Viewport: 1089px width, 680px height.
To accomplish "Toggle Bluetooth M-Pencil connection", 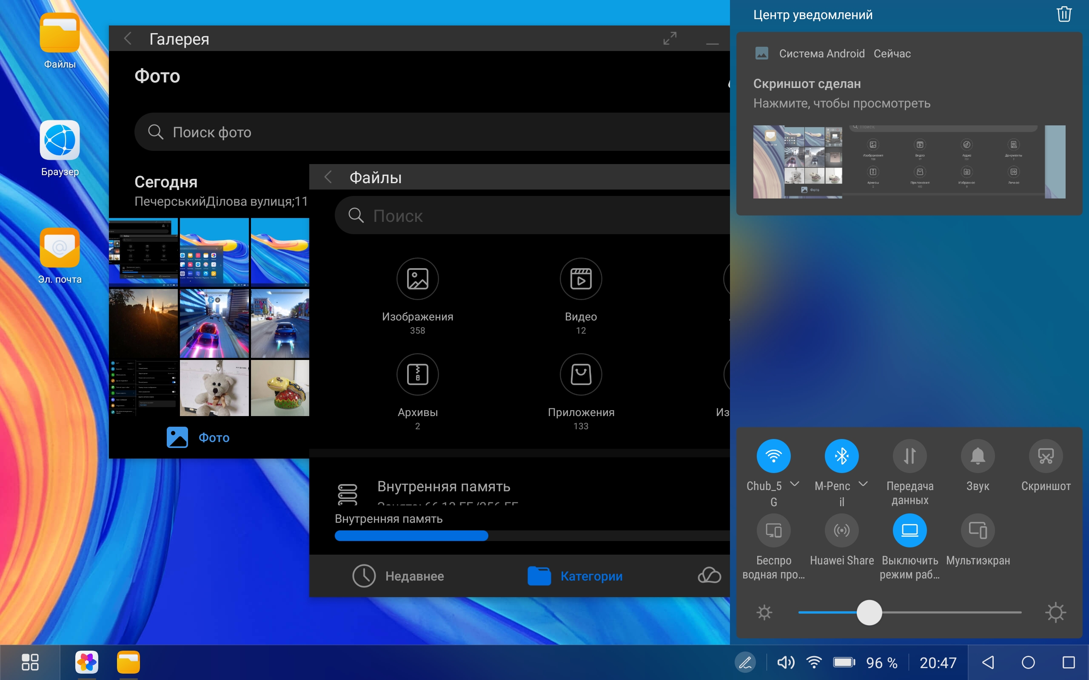I will pos(841,456).
